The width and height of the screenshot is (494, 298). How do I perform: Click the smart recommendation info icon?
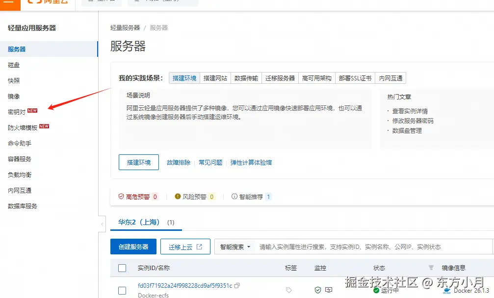pyautogui.click(x=234, y=197)
